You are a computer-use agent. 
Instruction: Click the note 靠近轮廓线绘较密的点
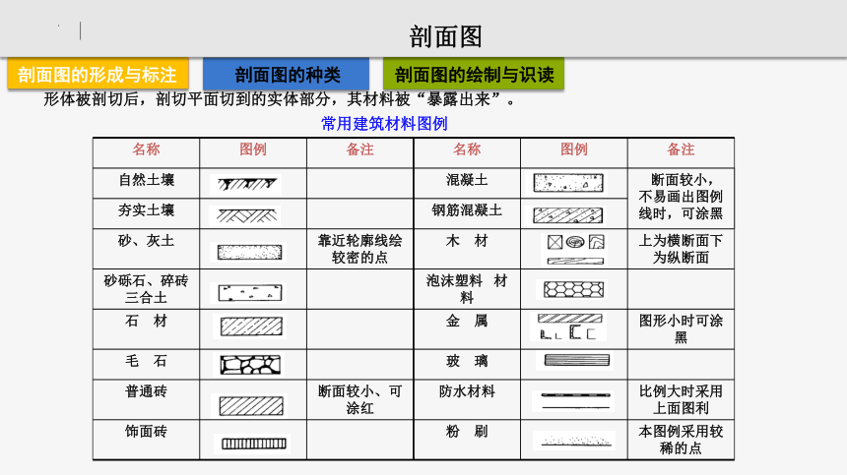click(359, 249)
